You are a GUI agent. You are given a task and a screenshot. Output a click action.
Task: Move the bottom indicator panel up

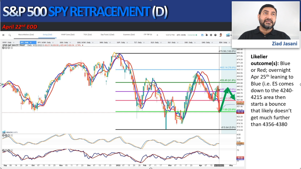[x=9, y=150]
